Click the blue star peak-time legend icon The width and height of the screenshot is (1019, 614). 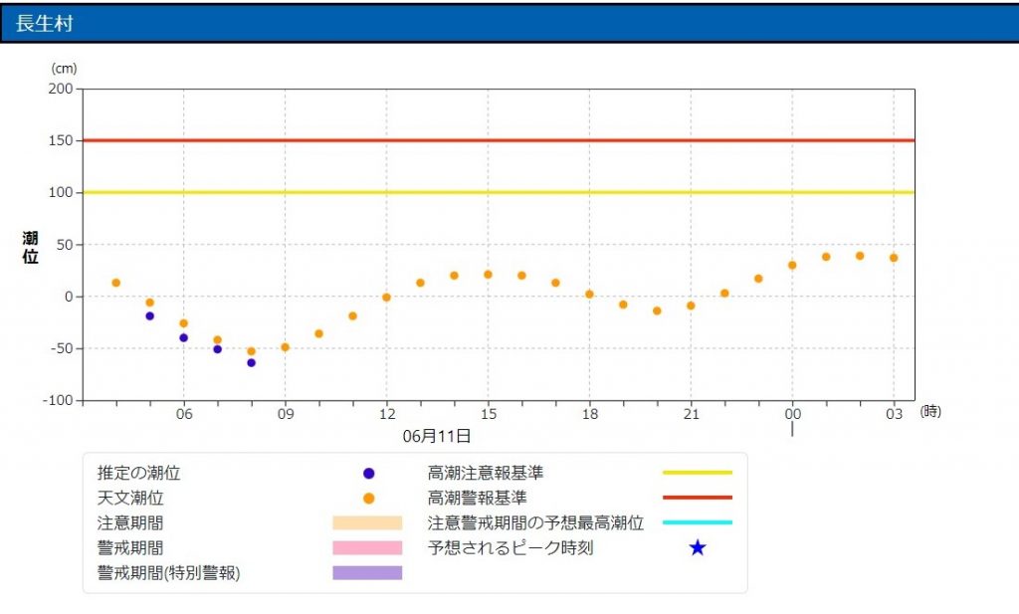point(698,547)
